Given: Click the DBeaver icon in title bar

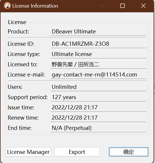Looking at the screenshot, I should [7, 6].
